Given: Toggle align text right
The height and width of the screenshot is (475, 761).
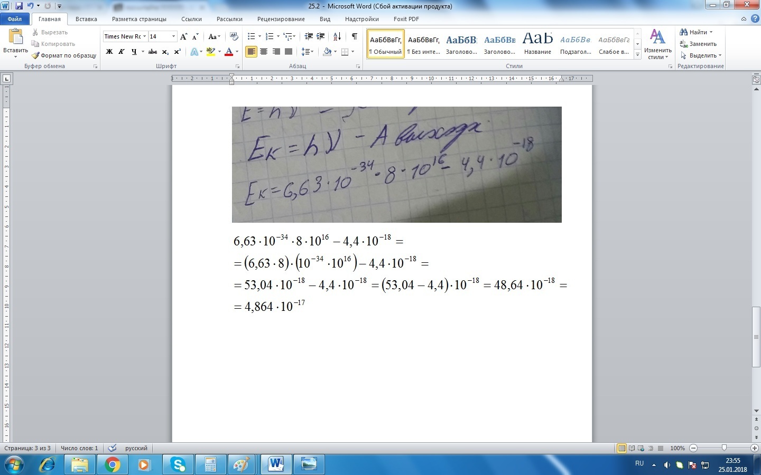Looking at the screenshot, I should pos(276,52).
